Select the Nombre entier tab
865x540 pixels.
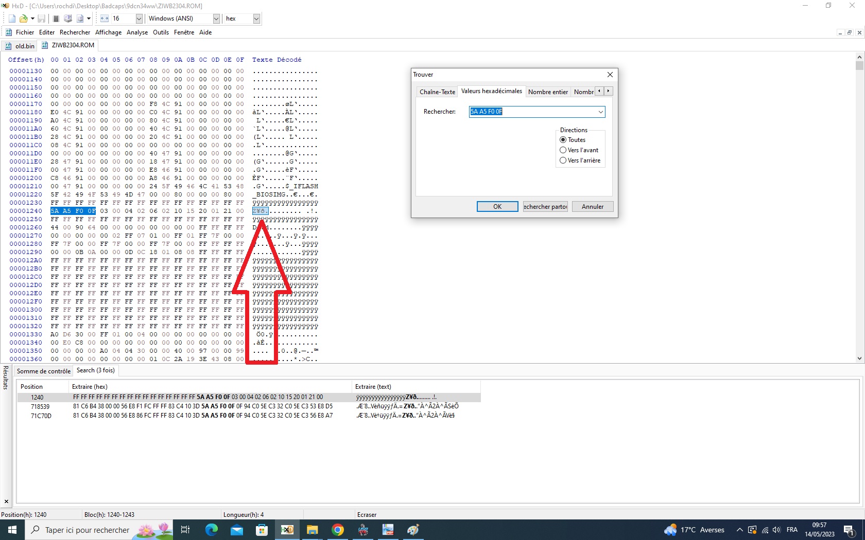pyautogui.click(x=548, y=92)
